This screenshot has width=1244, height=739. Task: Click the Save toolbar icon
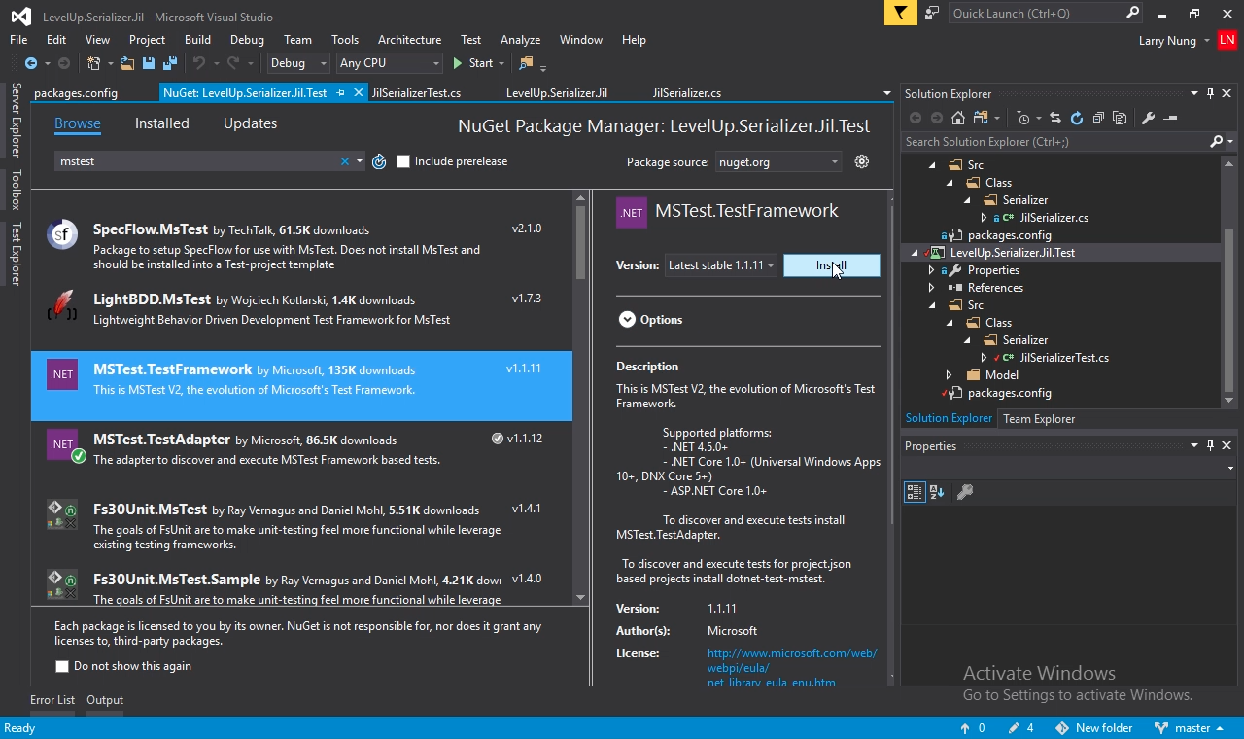pos(149,63)
